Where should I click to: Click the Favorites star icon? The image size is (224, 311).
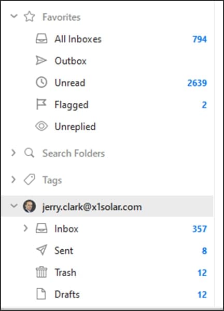point(30,17)
